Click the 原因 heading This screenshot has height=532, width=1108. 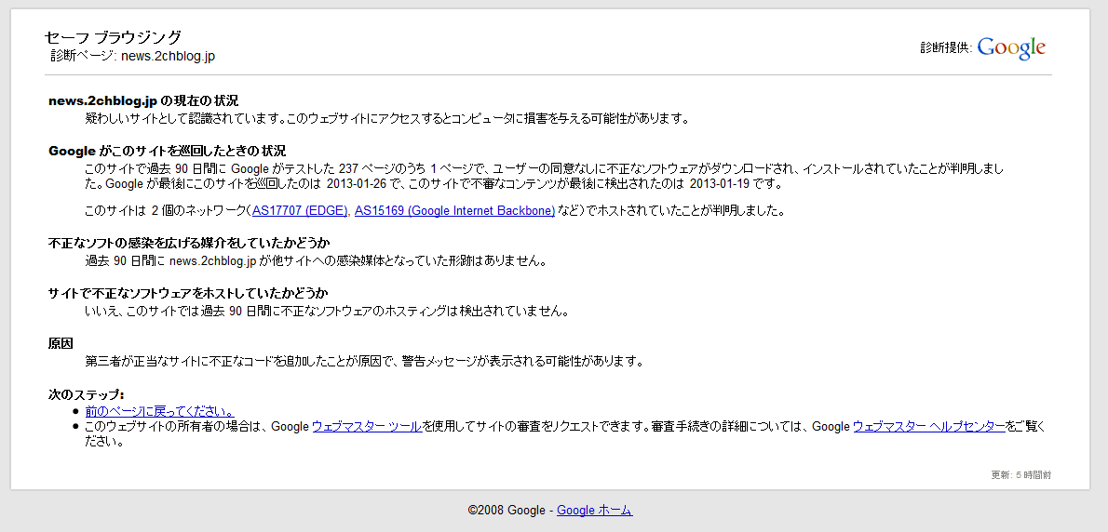point(61,343)
